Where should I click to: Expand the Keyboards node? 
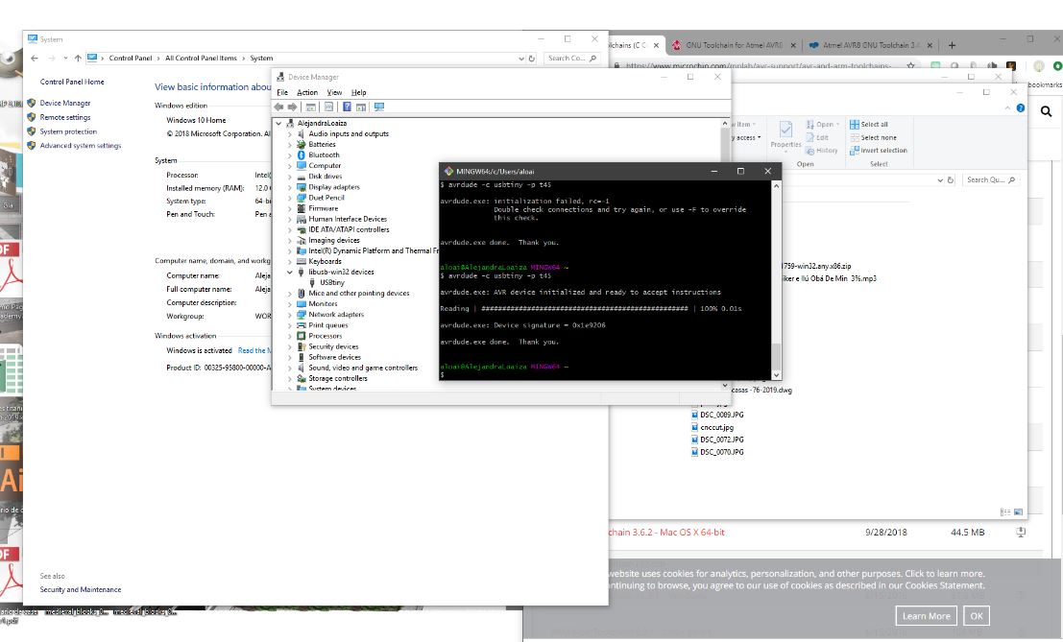coord(289,261)
